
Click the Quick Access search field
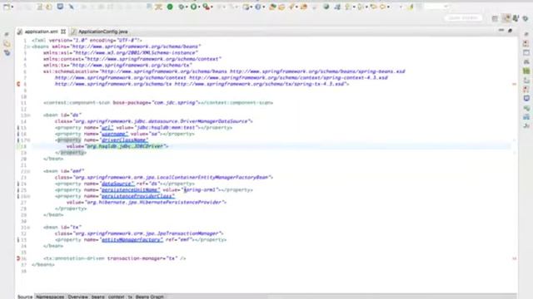(x=463, y=18)
